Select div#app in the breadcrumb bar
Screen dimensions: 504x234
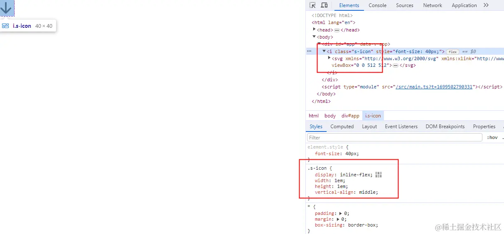[x=350, y=116]
